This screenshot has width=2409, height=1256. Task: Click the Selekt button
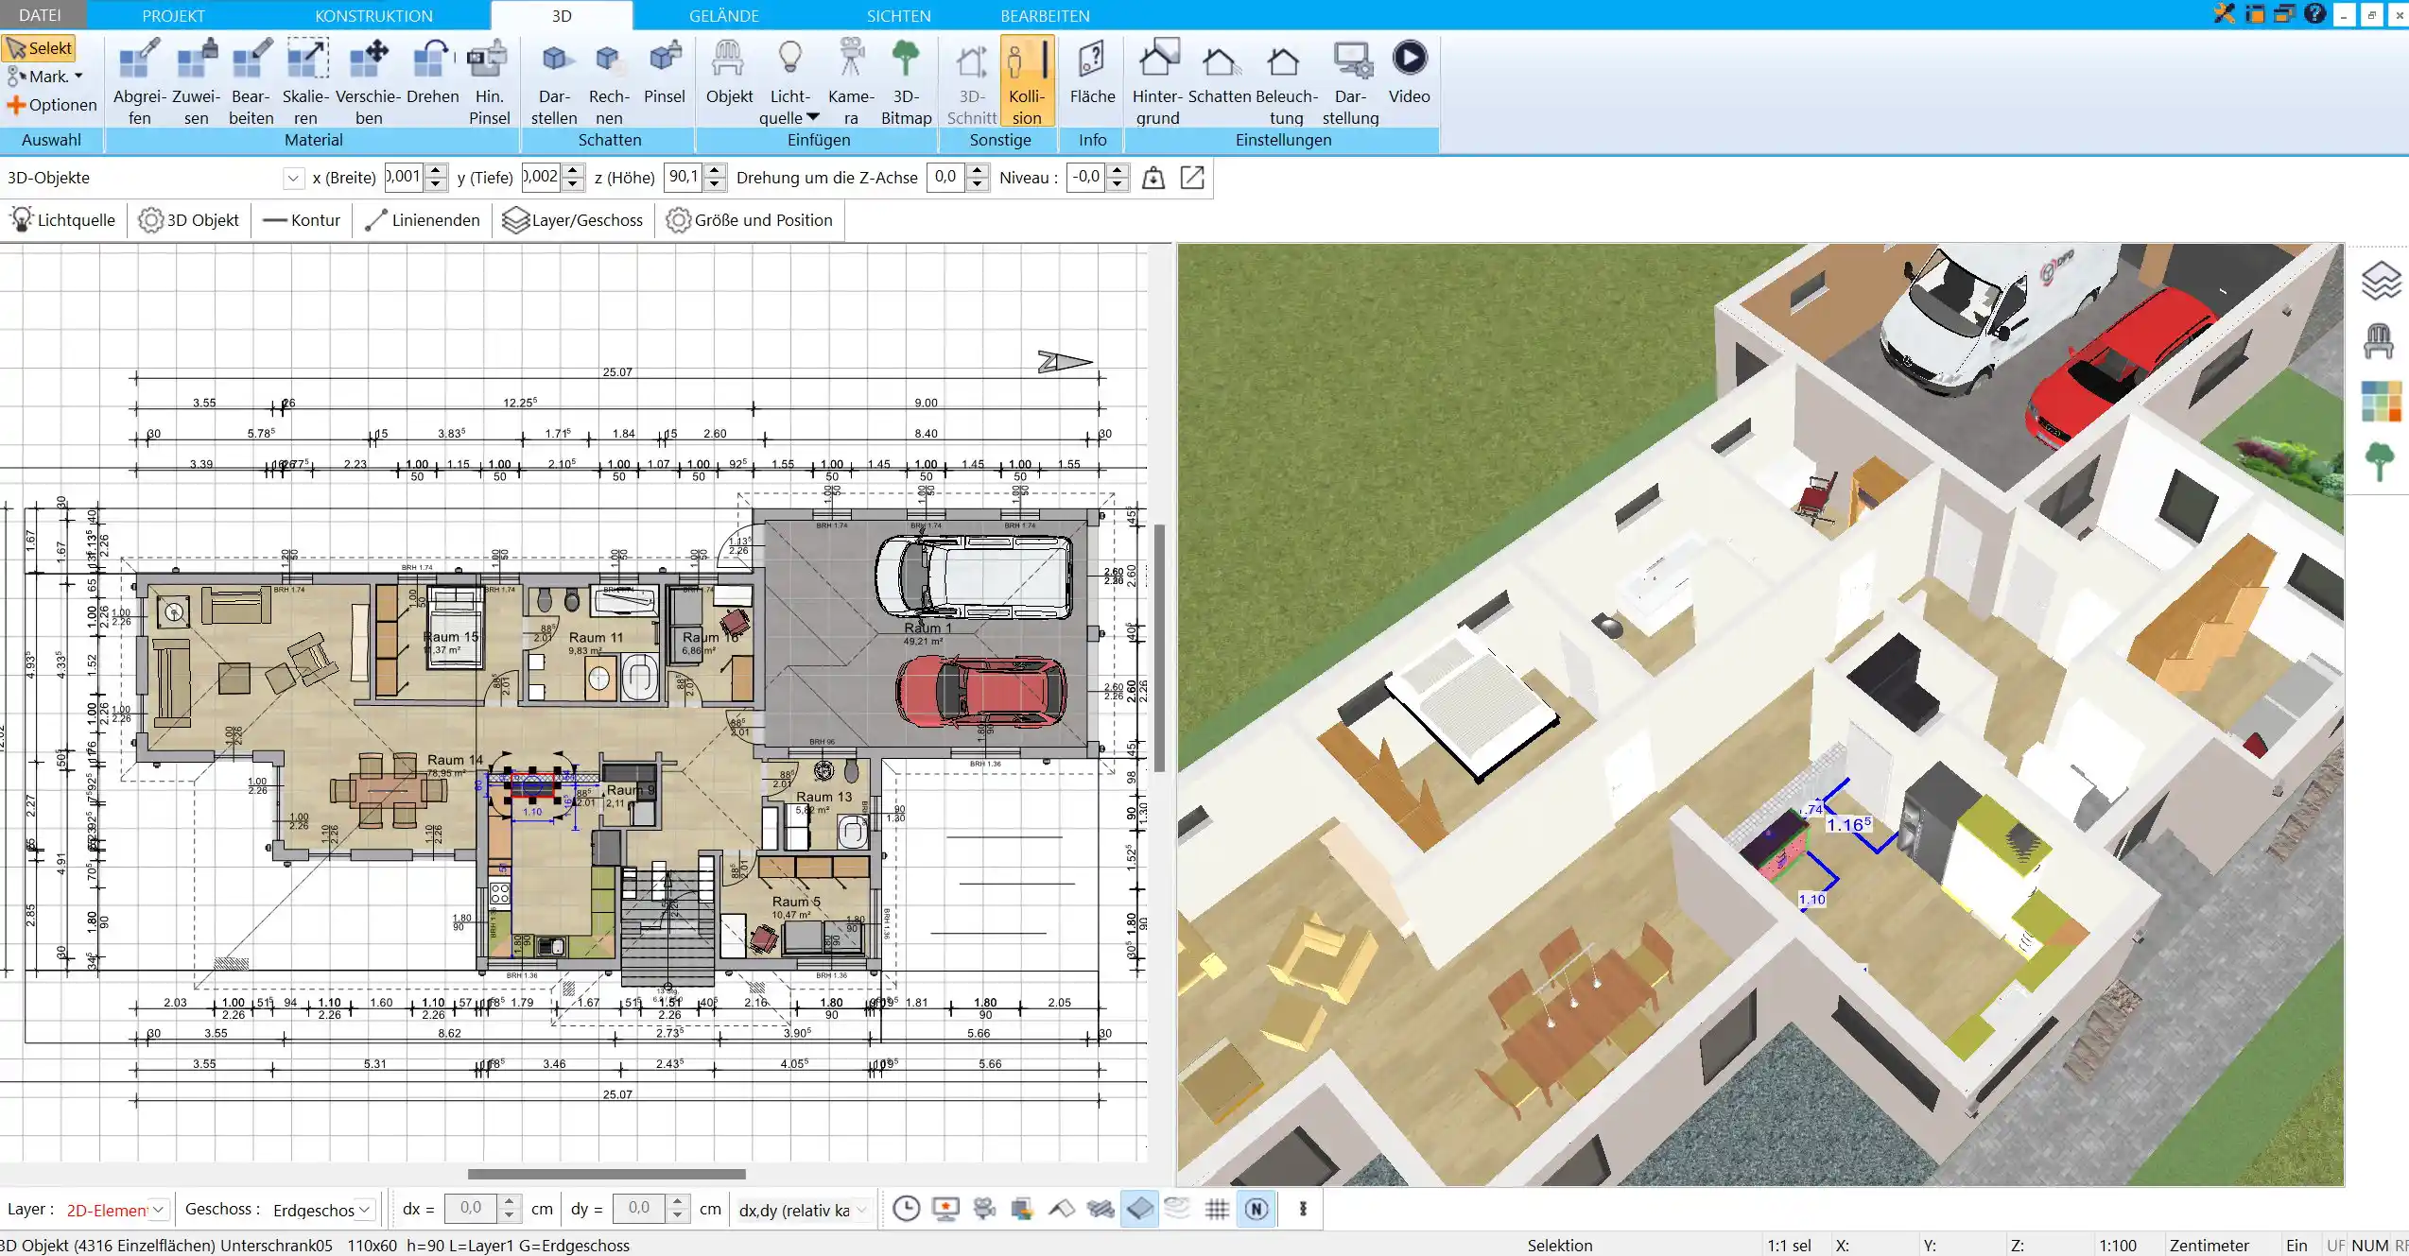pyautogui.click(x=39, y=48)
